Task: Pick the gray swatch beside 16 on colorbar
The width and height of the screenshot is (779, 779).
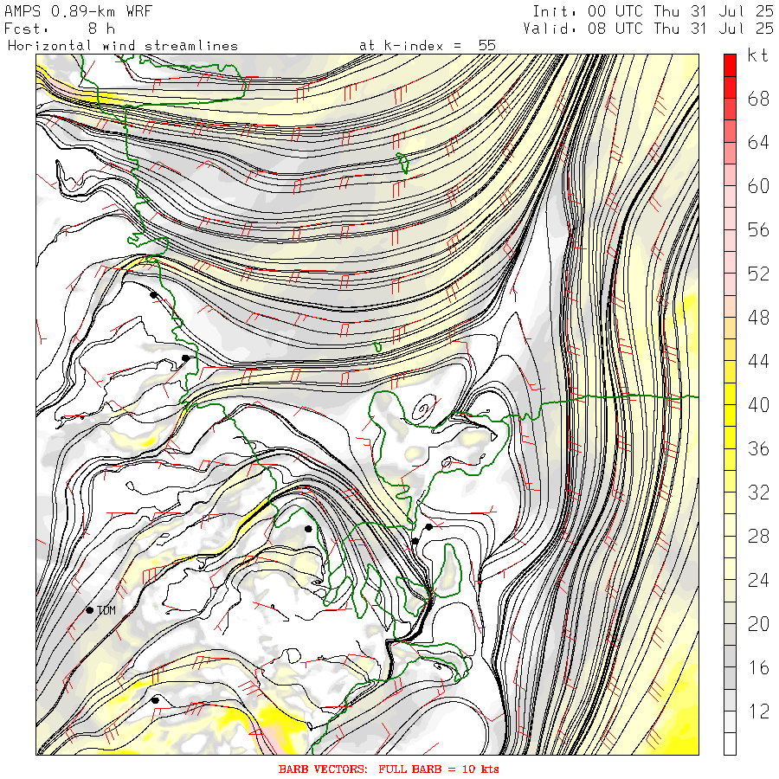Action: click(x=730, y=678)
